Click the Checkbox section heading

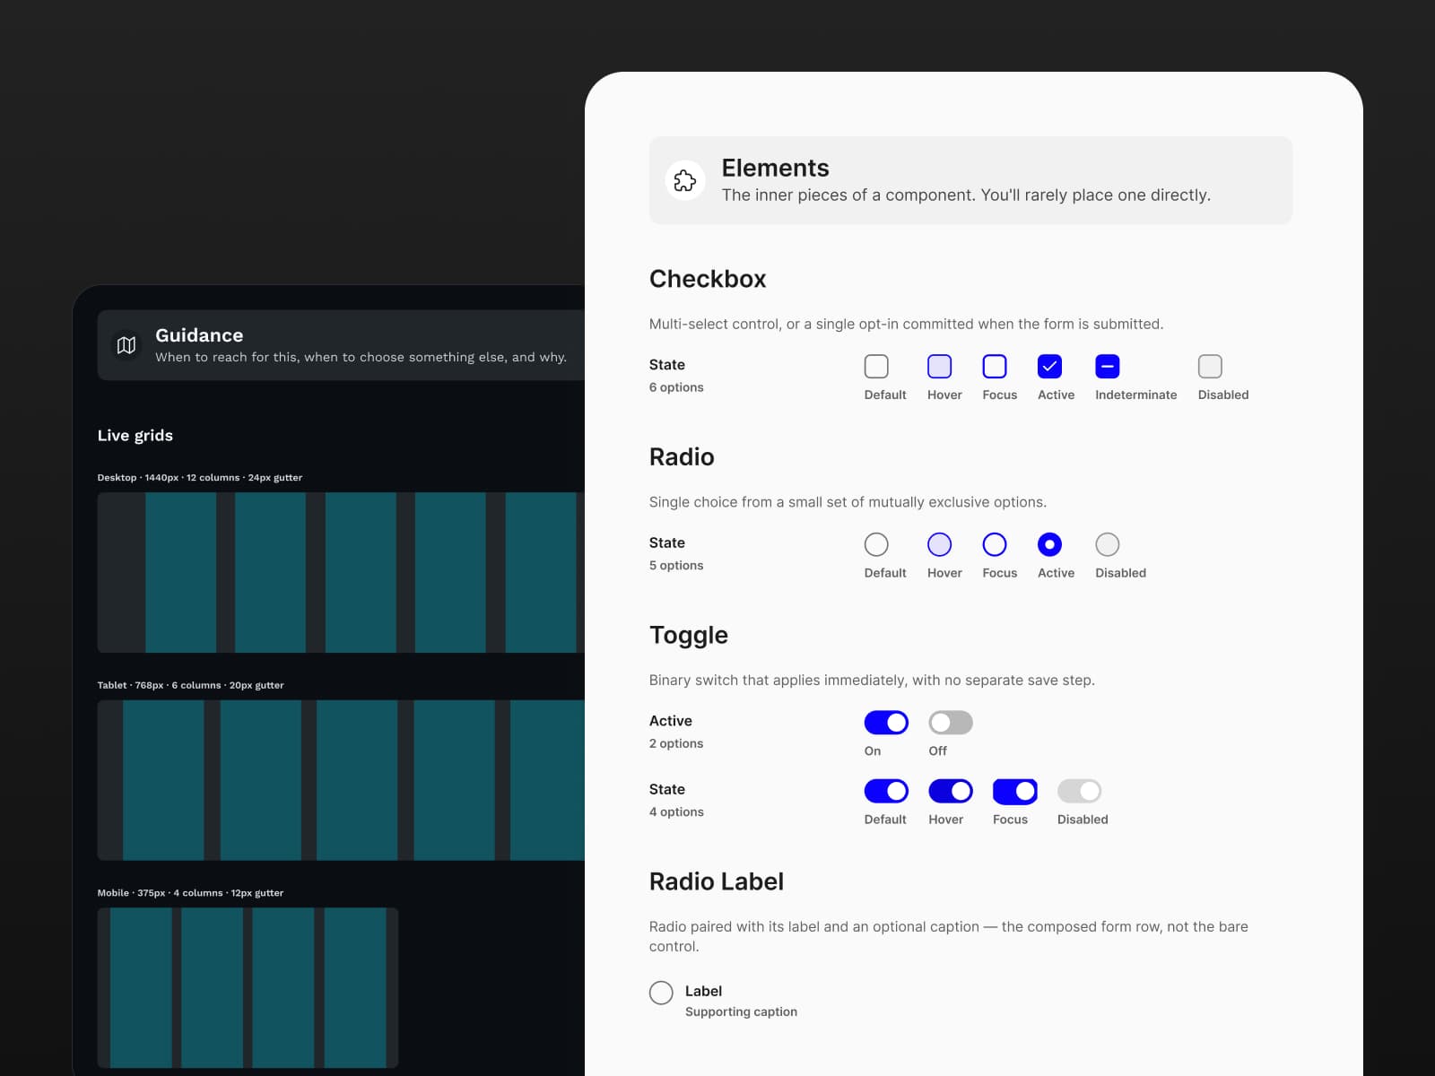point(708,279)
